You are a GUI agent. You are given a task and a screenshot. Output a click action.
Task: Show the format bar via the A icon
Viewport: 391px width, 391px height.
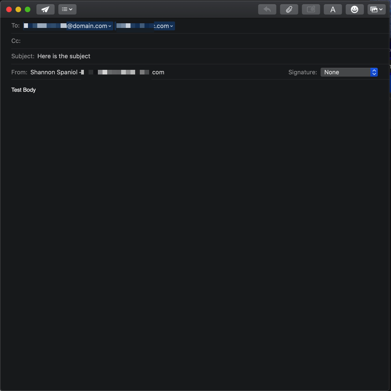click(x=332, y=9)
